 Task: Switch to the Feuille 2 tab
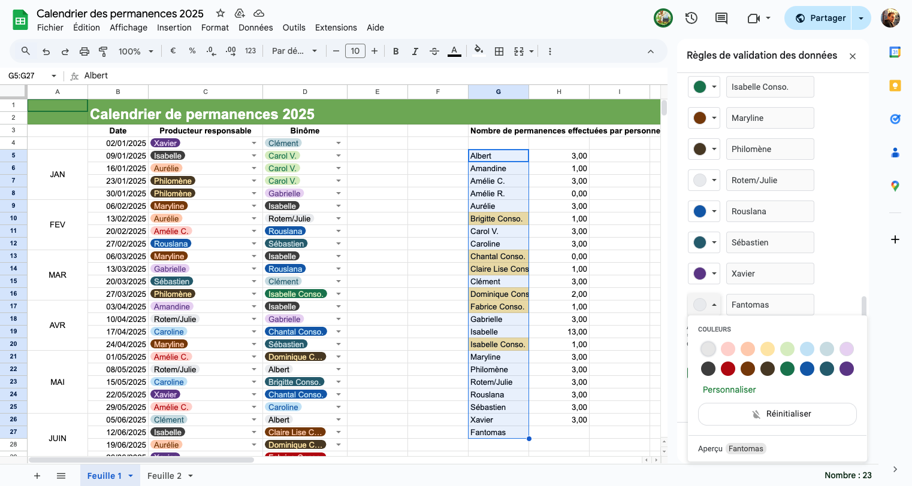[x=164, y=476]
